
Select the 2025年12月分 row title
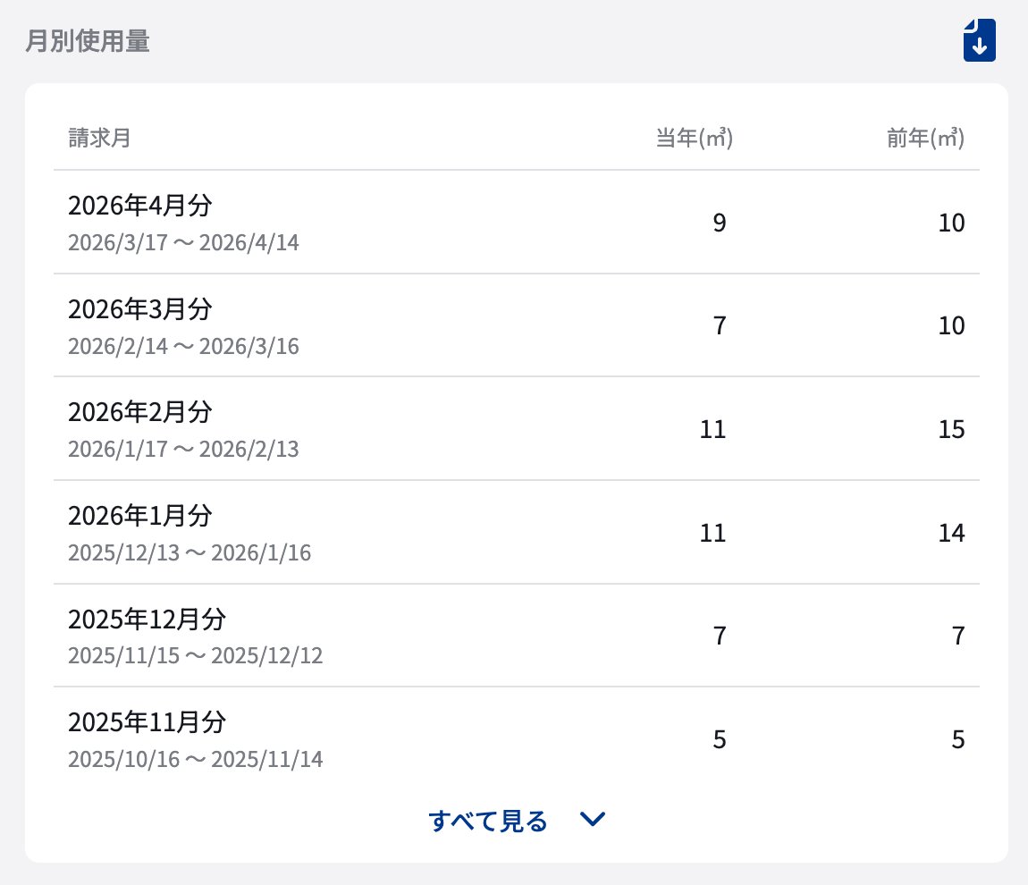point(147,619)
